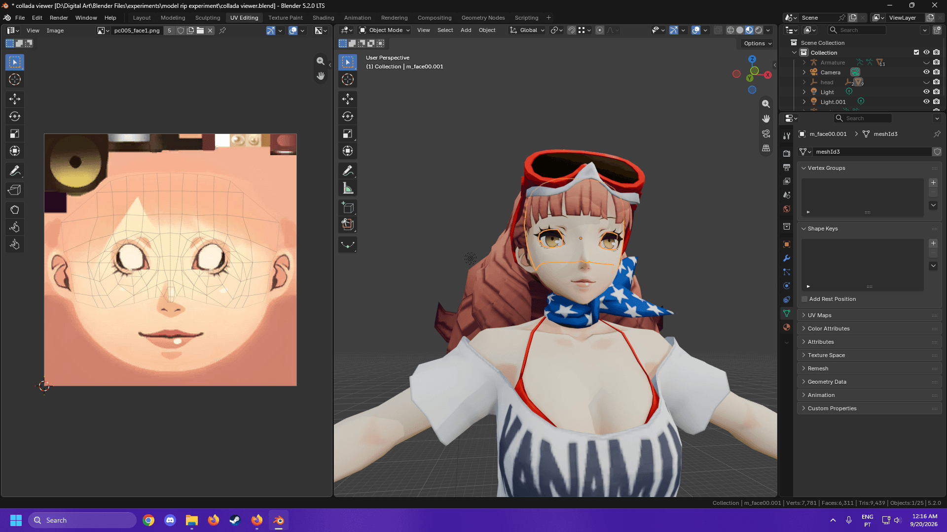Click the mesh name field meshId3
Image resolution: width=947 pixels, height=532 pixels.
click(x=872, y=152)
